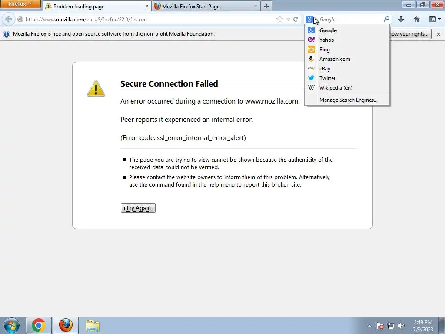The width and height of the screenshot is (445, 334).
Task: Click the Action Center flag icon
Action: [380, 326]
